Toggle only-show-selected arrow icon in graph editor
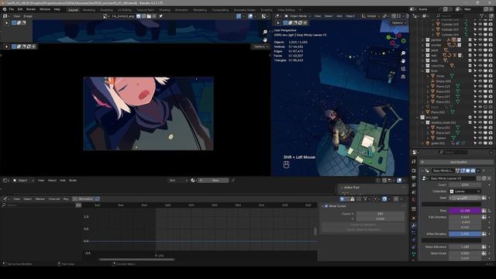 pos(343,199)
